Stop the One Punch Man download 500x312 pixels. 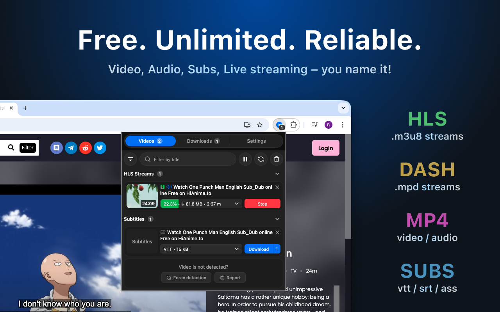[x=262, y=204]
